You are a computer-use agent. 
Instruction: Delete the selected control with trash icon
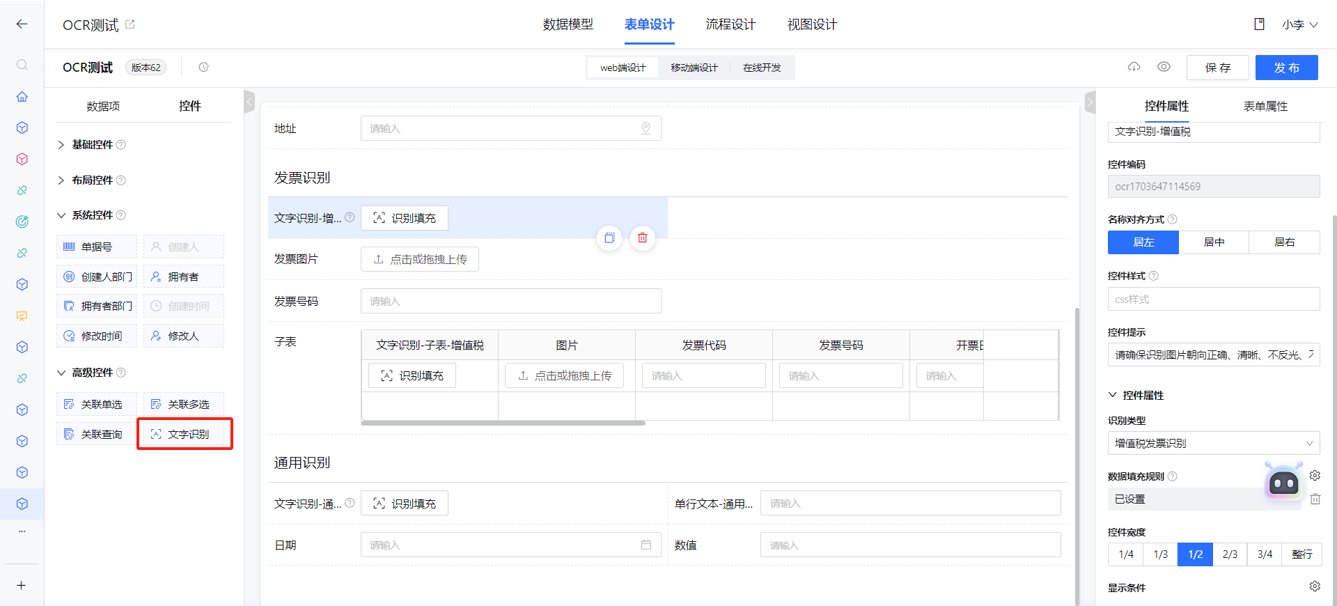(x=643, y=238)
